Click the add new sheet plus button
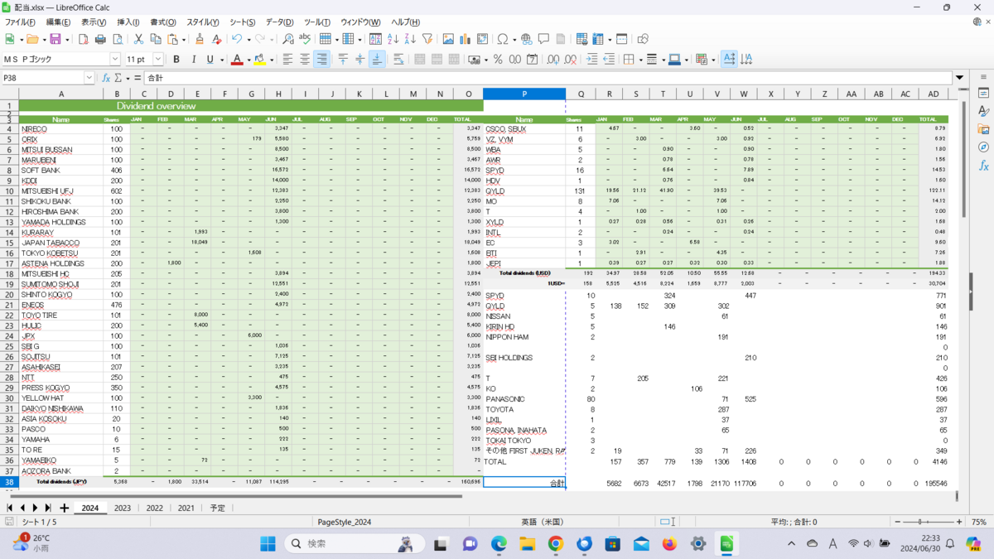The width and height of the screenshot is (994, 559). pyautogui.click(x=64, y=508)
